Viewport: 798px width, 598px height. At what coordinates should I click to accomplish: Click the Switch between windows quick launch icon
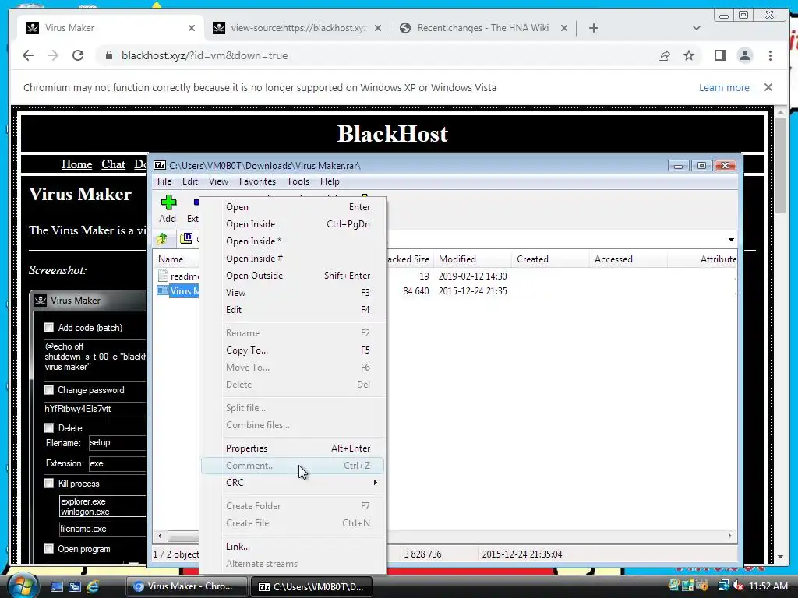(x=75, y=586)
